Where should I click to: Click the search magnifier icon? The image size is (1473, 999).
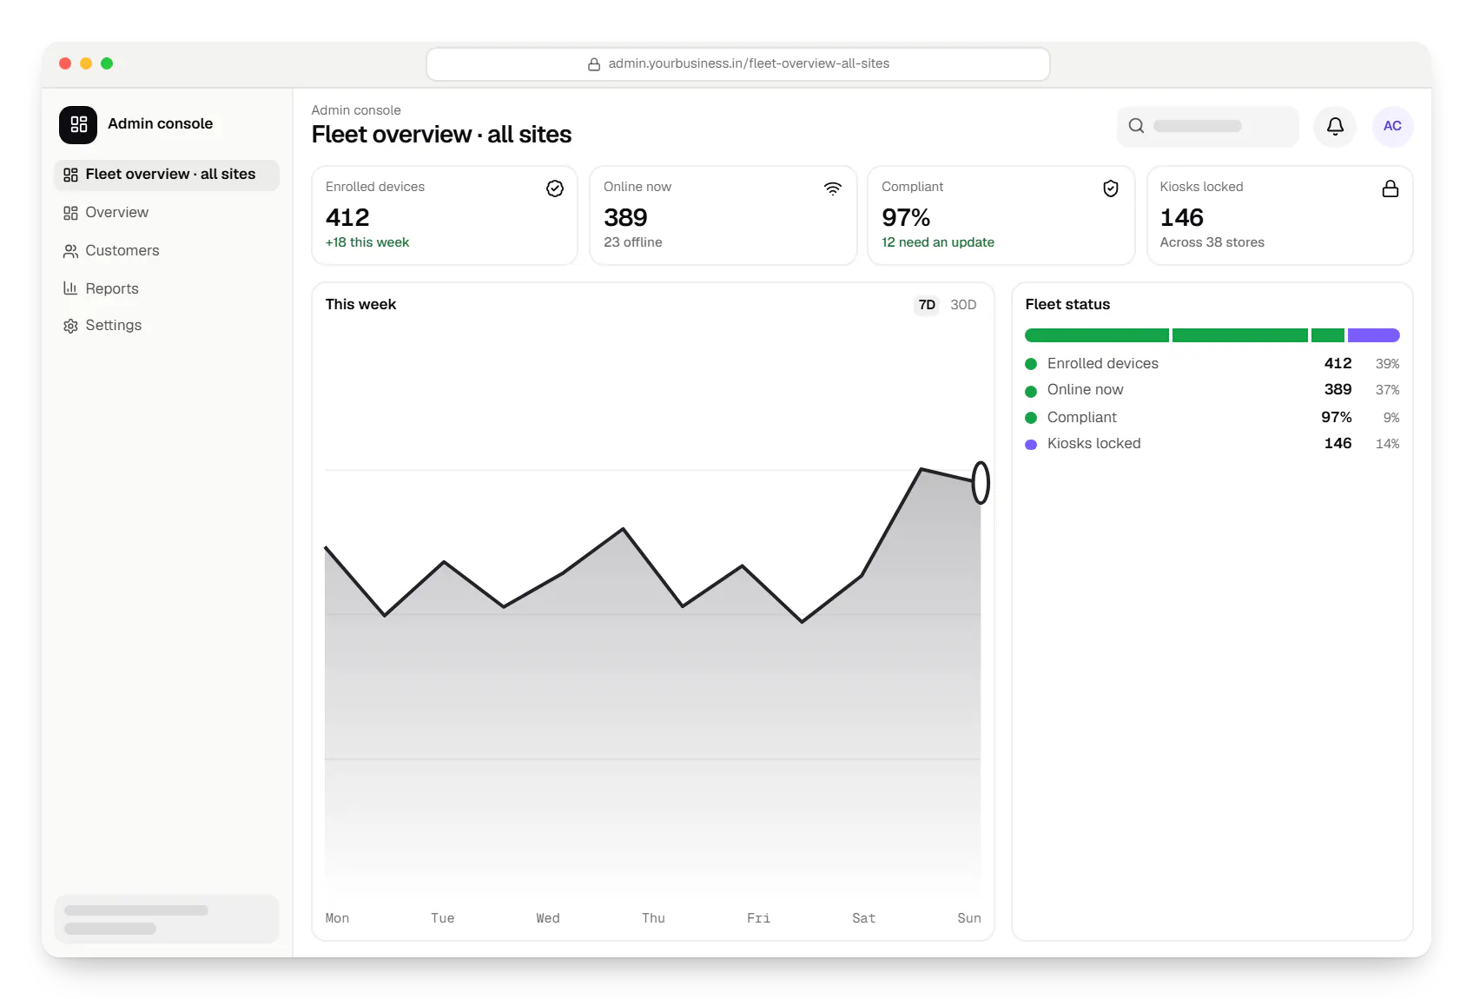tap(1136, 126)
